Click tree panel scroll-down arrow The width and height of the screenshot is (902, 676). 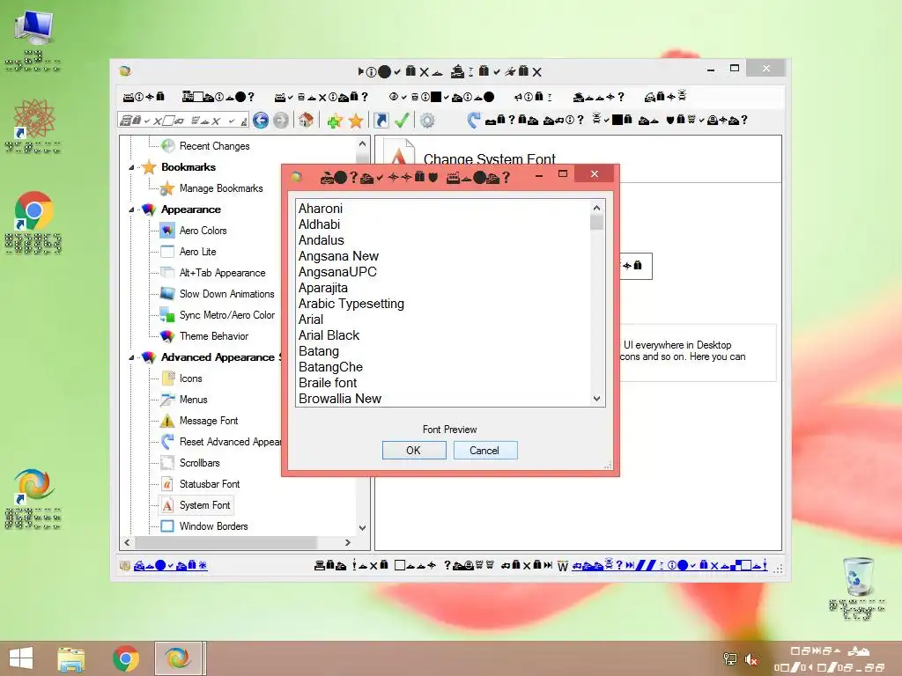362,528
